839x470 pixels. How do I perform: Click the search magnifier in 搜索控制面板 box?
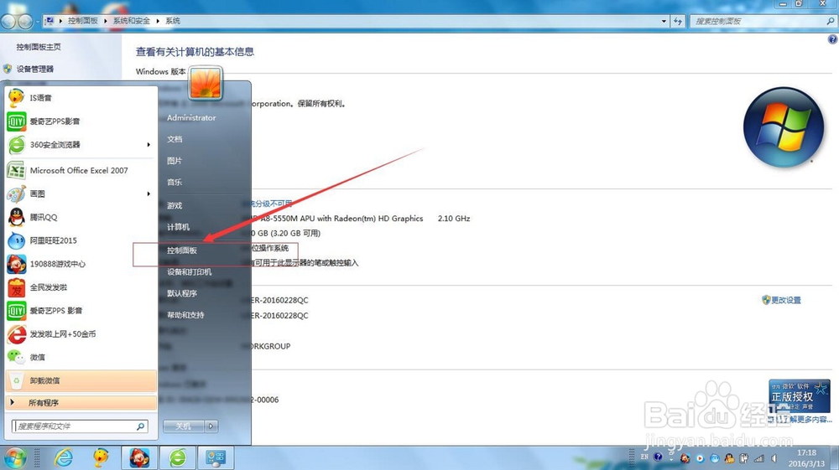[x=830, y=21]
